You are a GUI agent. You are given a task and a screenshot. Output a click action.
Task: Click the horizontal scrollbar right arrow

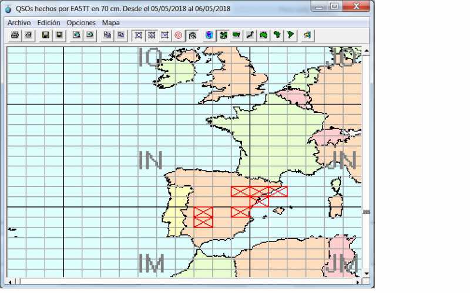358,282
